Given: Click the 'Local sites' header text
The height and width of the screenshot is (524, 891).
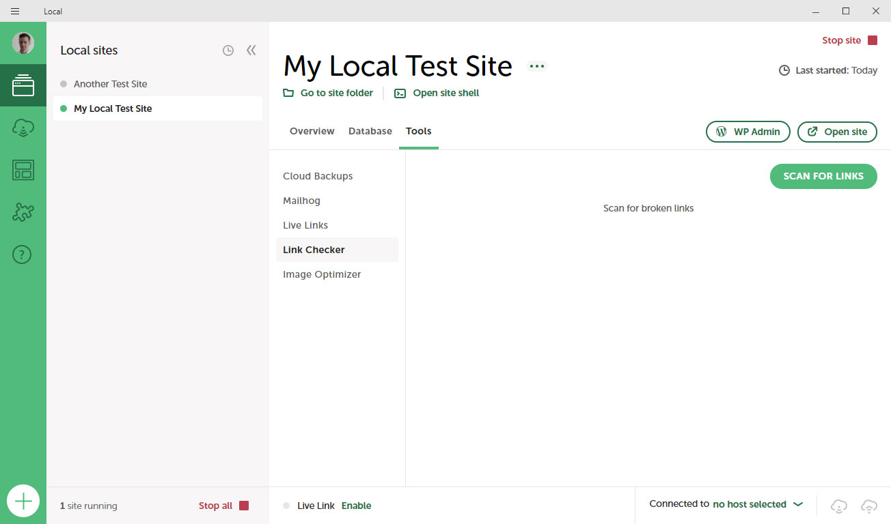Looking at the screenshot, I should (89, 50).
